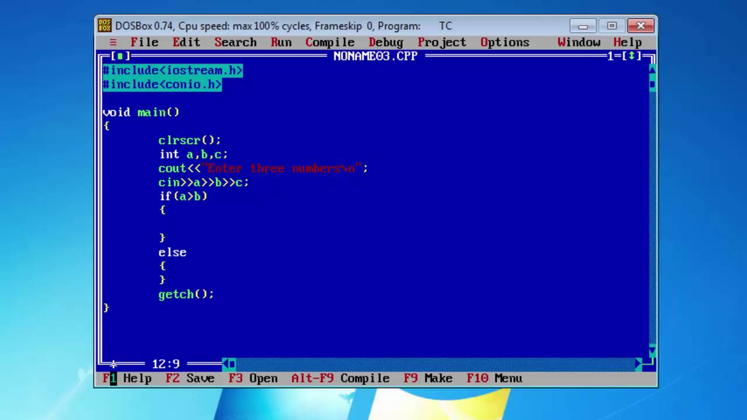
Task: Click F9 Make in status bar
Action: [x=428, y=378]
